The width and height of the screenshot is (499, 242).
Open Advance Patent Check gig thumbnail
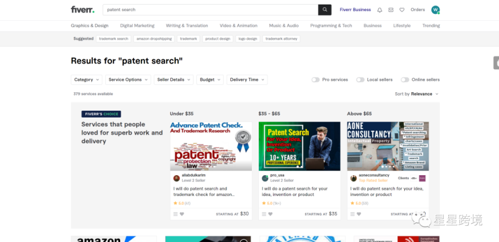click(211, 146)
